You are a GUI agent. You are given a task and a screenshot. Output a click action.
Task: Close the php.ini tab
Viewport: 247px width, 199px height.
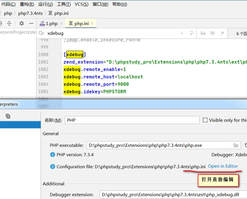[92, 24]
